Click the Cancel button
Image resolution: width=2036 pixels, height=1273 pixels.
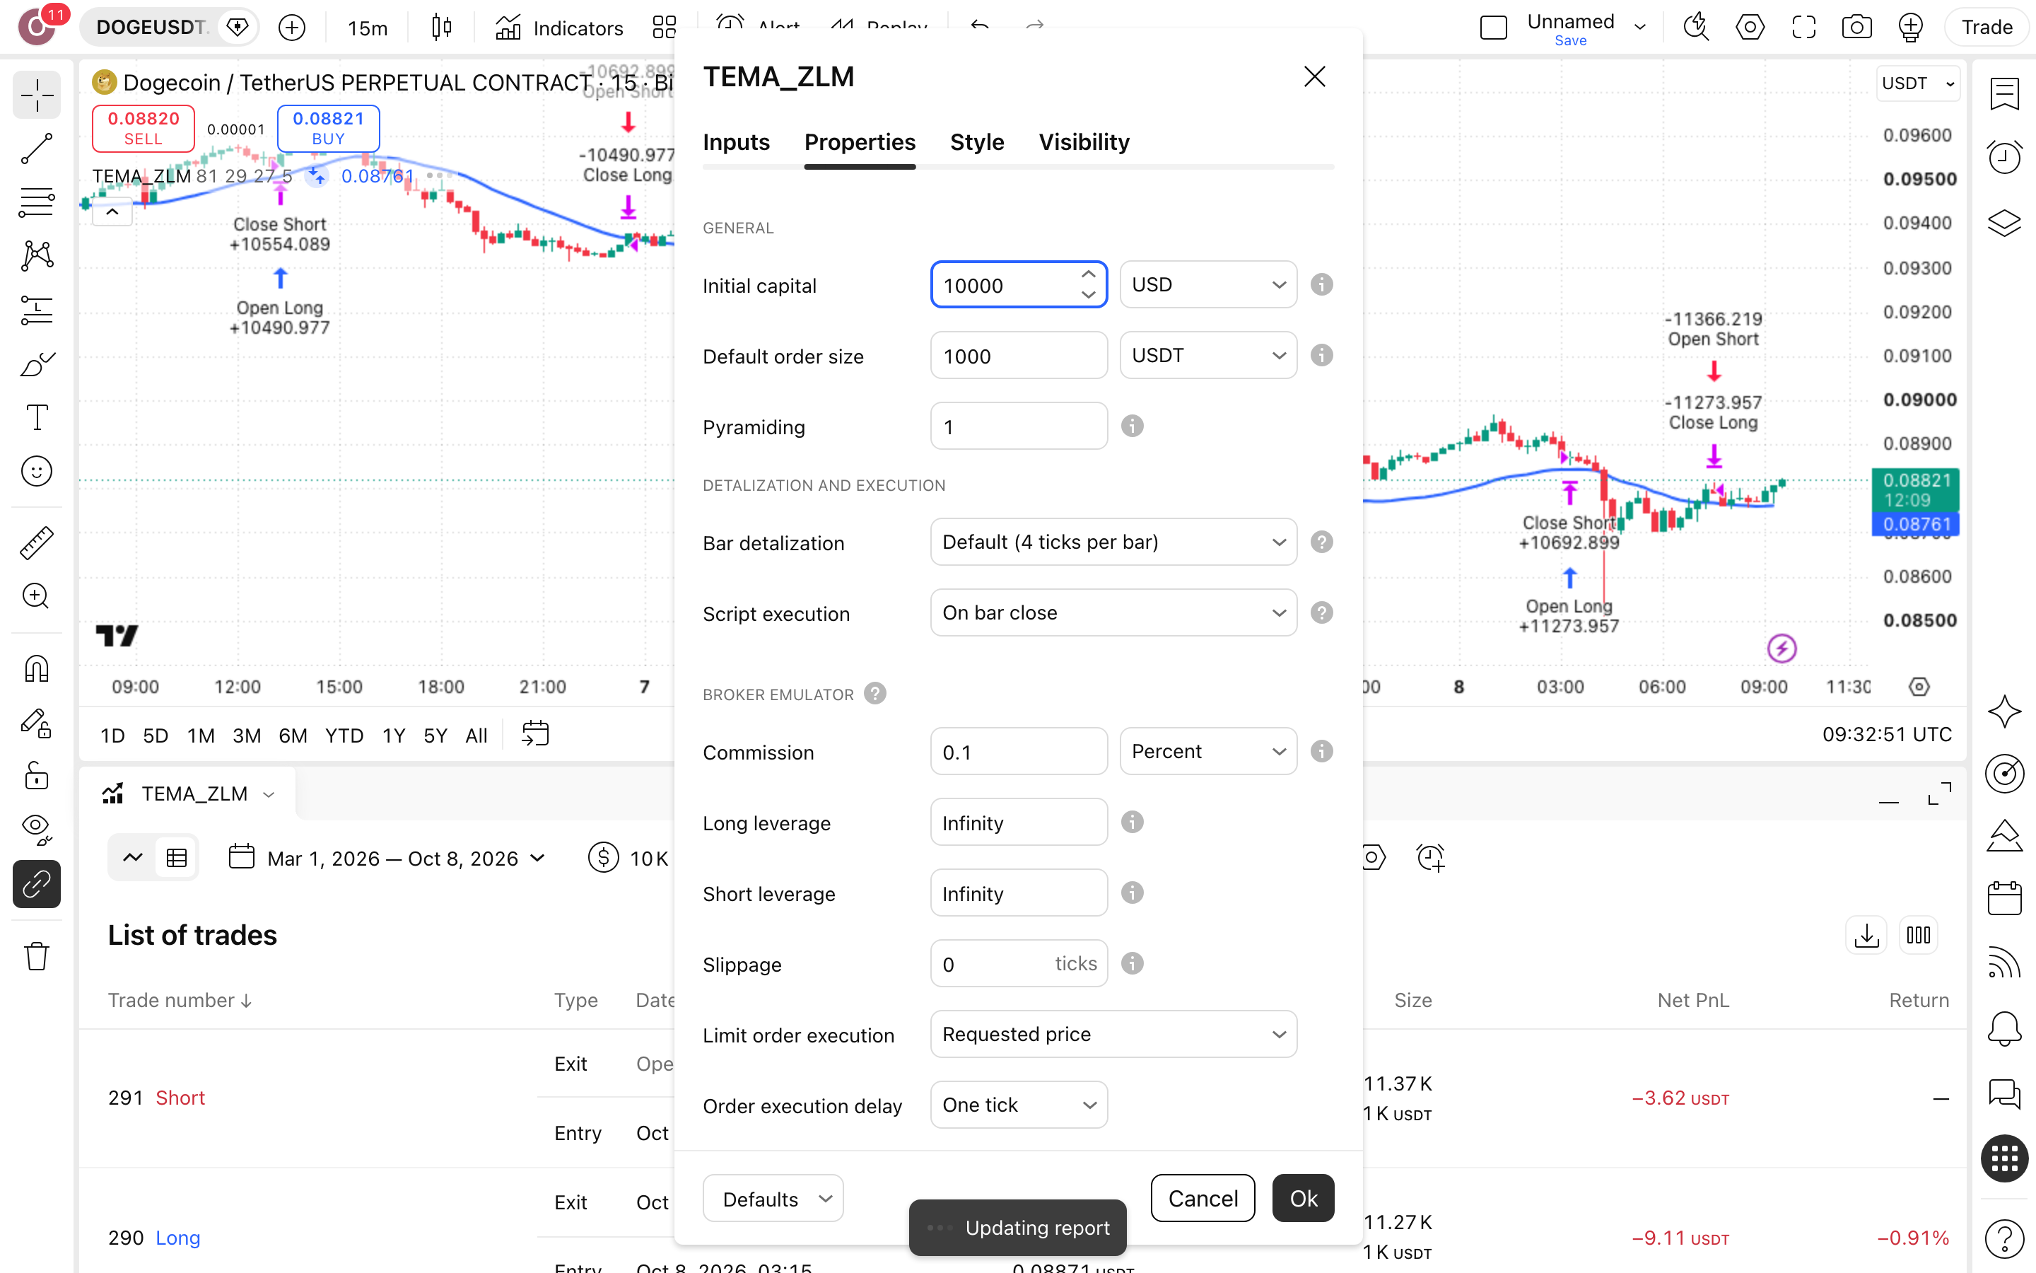click(1203, 1198)
